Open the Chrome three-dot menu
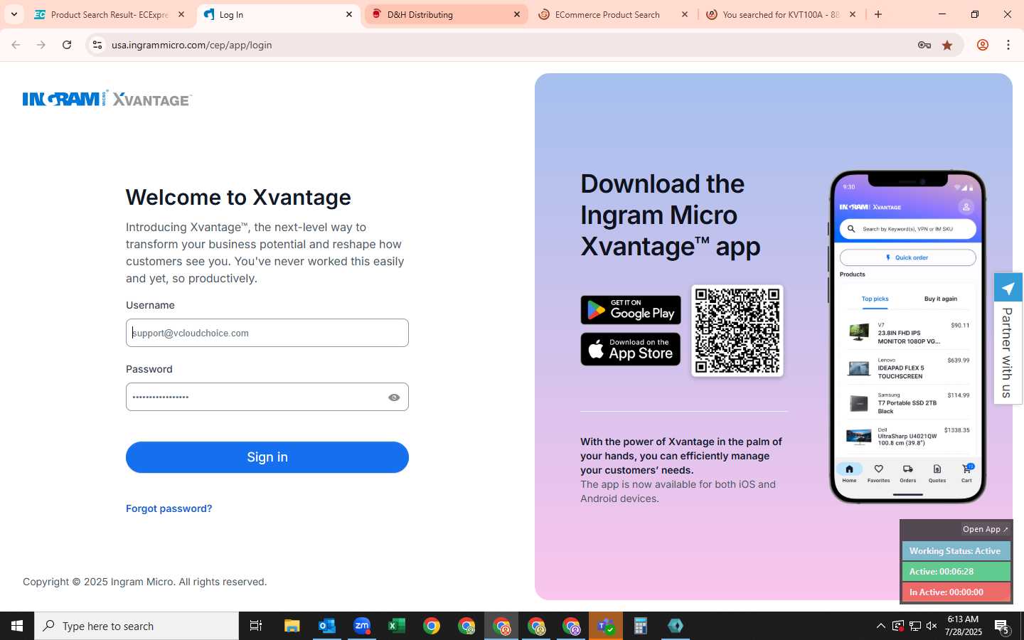 (1008, 45)
